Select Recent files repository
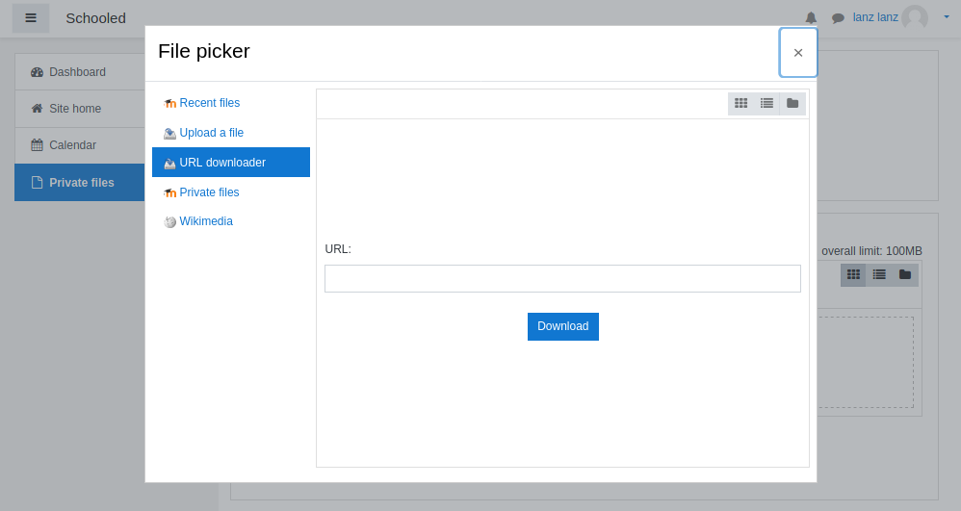This screenshot has height=511, width=961. tap(231, 103)
